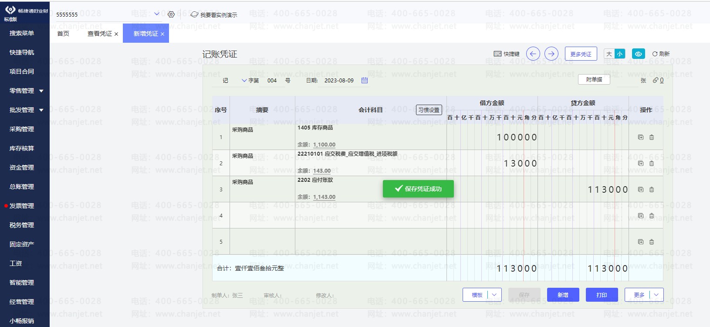Switch to the 查看凭证 tab
The image size is (710, 327).
coord(100,34)
